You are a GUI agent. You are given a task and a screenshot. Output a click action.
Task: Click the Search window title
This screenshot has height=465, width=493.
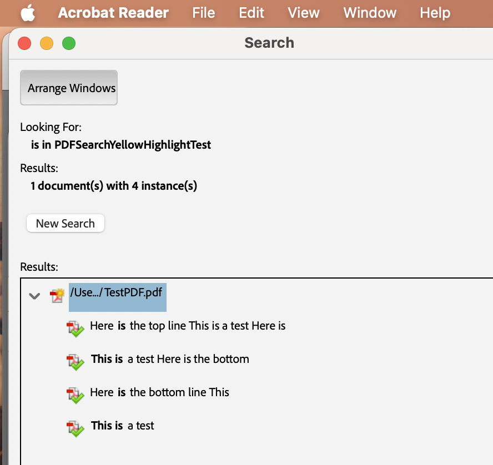click(x=269, y=43)
